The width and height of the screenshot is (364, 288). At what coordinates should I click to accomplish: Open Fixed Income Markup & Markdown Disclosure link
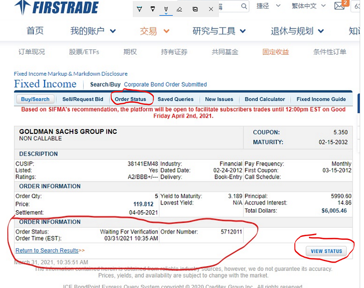click(x=71, y=74)
